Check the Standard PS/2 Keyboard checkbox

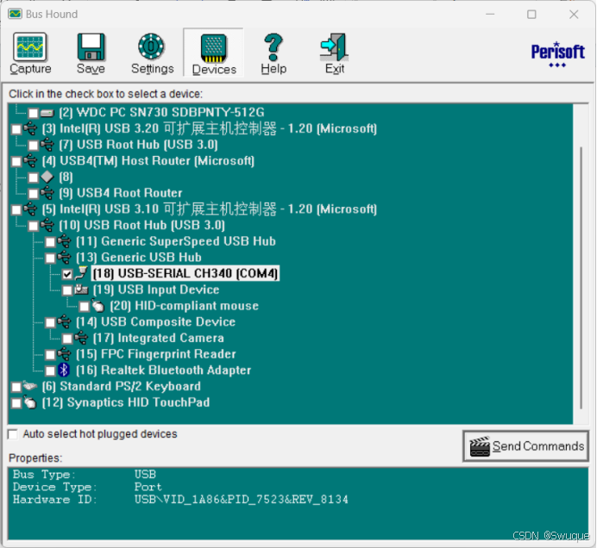tap(16, 387)
